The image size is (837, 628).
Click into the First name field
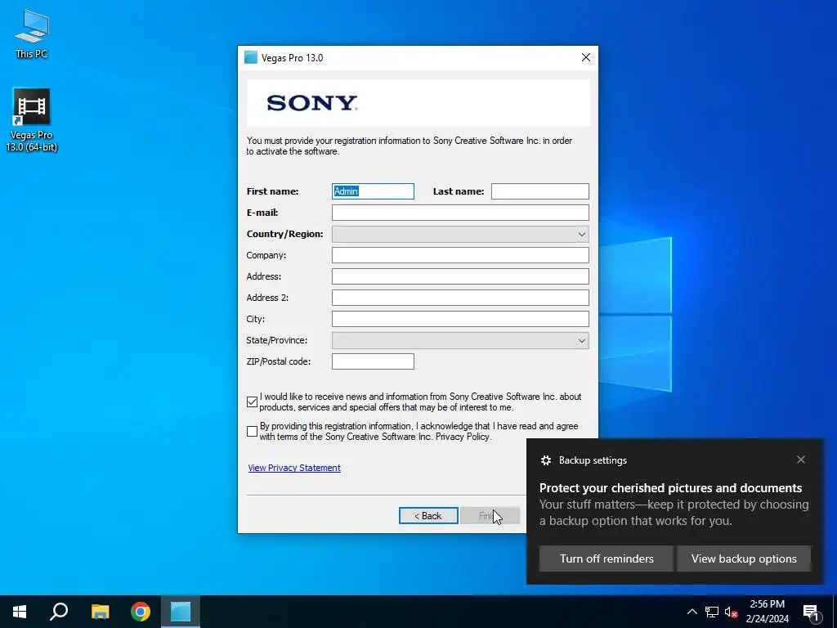[373, 191]
